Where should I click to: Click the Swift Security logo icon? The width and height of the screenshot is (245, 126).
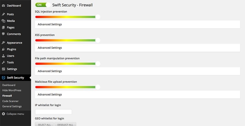pyautogui.click(x=3, y=78)
